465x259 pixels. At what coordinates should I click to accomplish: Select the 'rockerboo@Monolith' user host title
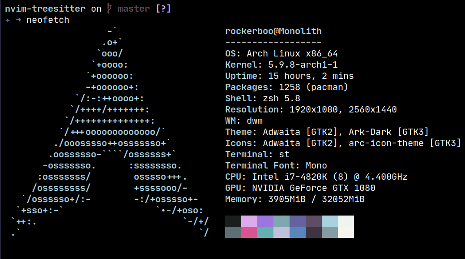pyautogui.click(x=273, y=31)
